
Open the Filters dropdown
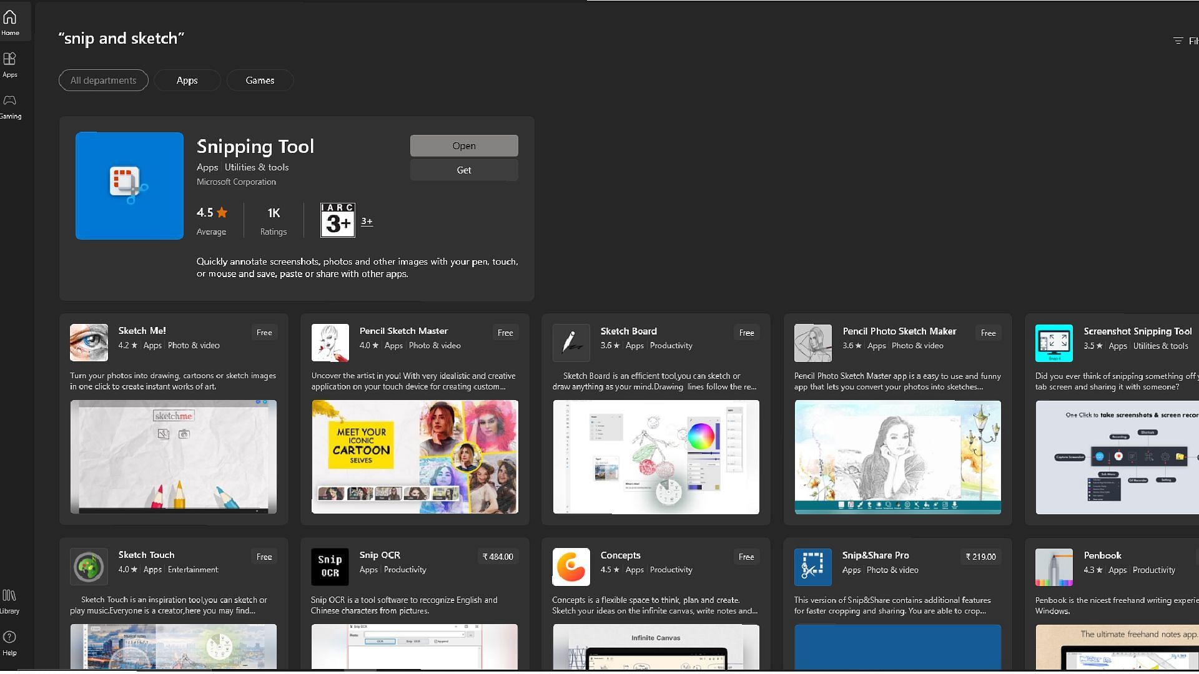pos(1185,41)
